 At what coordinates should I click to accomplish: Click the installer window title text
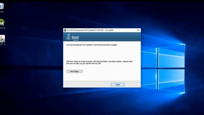coord(90,30)
